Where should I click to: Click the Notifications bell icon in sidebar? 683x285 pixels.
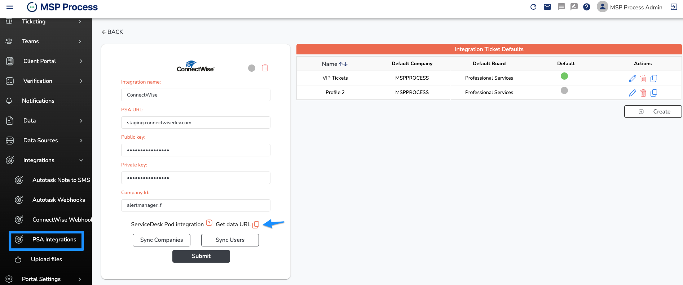click(9, 101)
